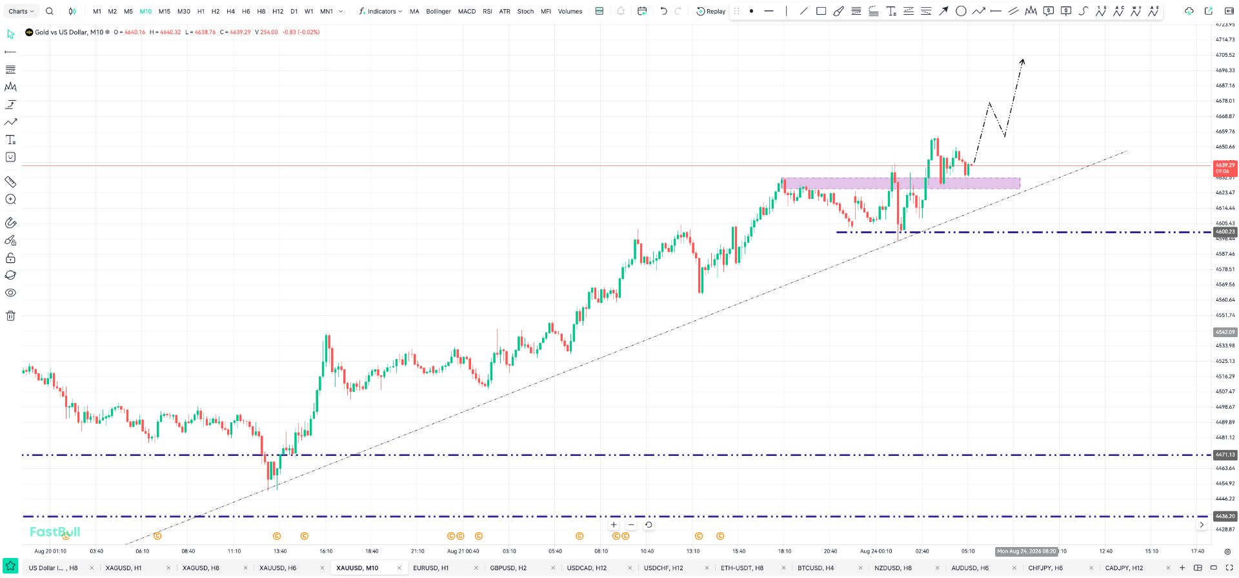Open the candlestick chart type selector

[72, 11]
